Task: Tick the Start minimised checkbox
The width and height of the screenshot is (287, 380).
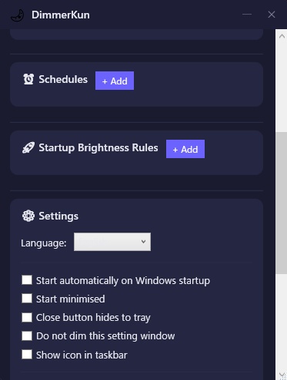Action: (x=27, y=299)
